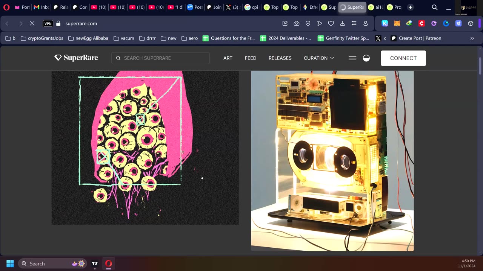Open the profile account icon
The image size is (483, 271).
(x=366, y=23)
